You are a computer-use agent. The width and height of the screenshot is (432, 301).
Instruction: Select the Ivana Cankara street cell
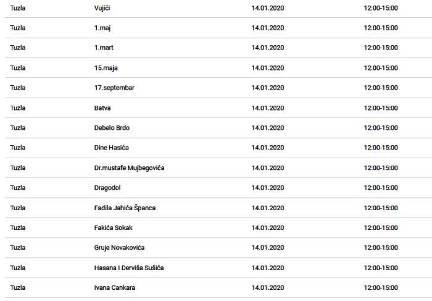(115, 287)
